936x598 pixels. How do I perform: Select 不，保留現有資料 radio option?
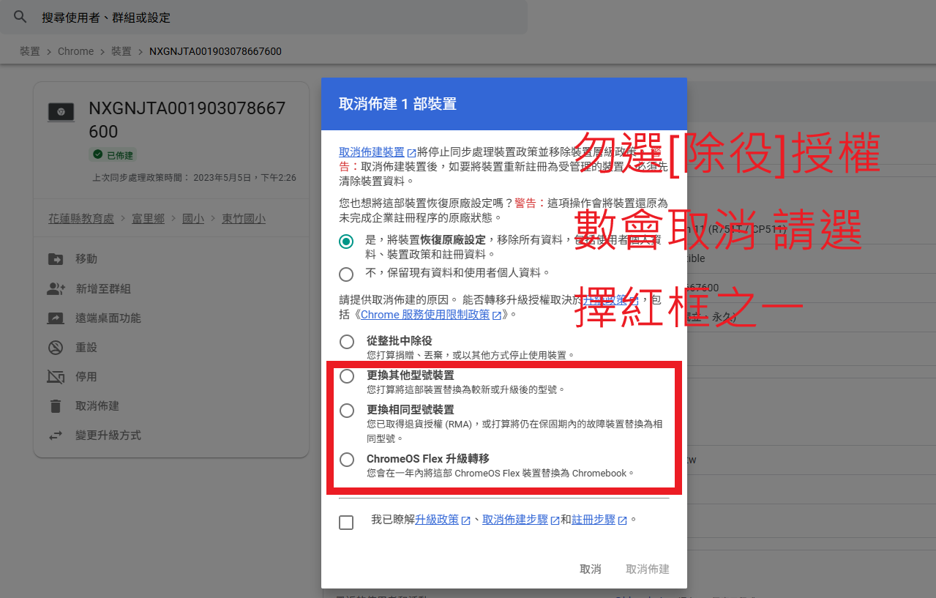pos(346,274)
